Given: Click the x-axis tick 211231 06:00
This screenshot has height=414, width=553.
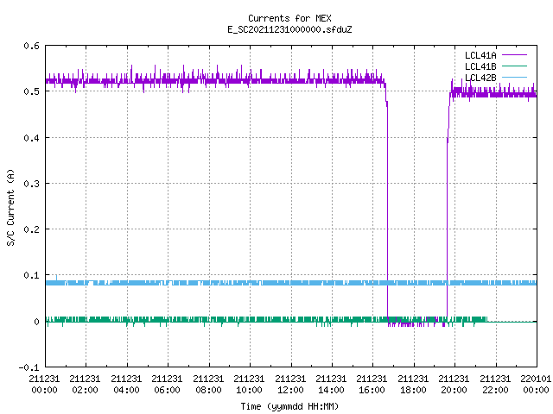Looking at the screenshot, I should [167, 385].
